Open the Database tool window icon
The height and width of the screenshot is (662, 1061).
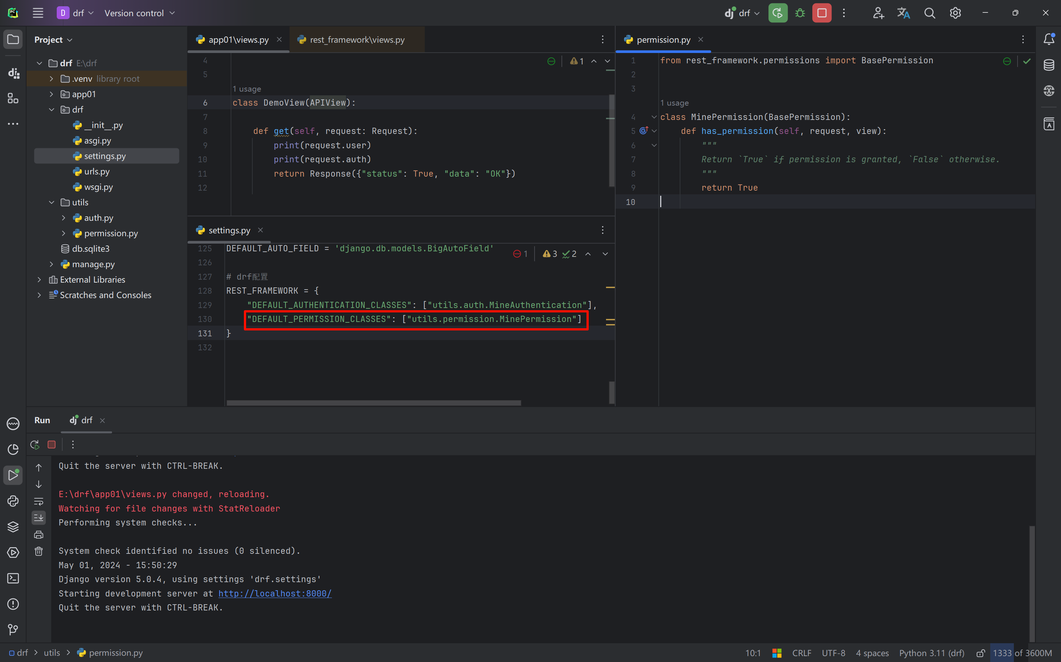click(x=1049, y=65)
